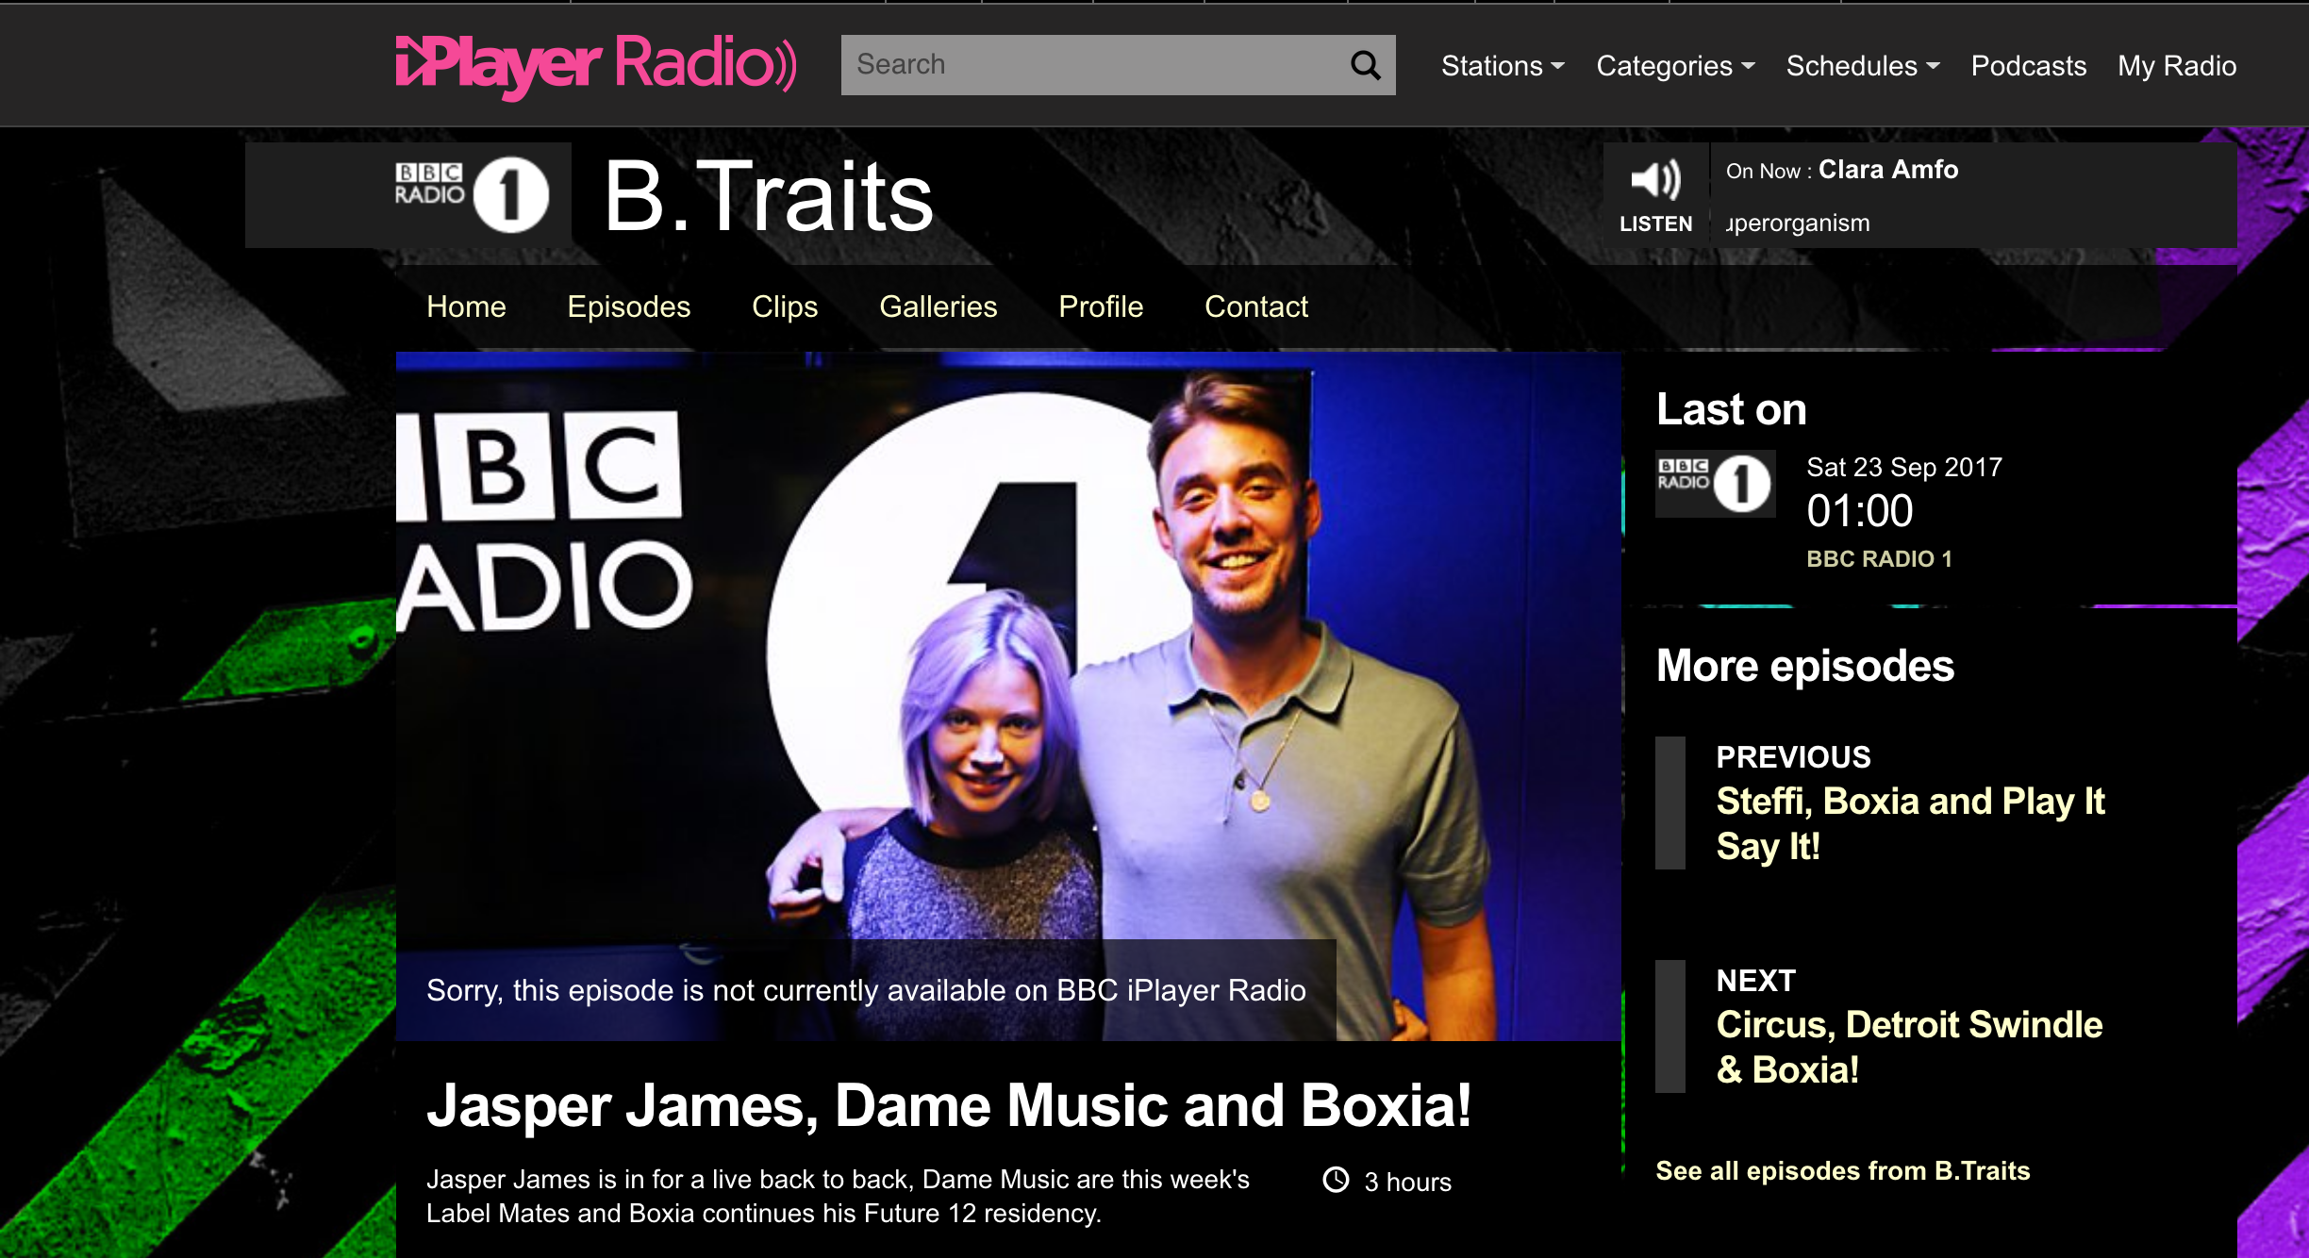The width and height of the screenshot is (2309, 1258).
Task: Open the Stations dropdown menu
Action: [x=1503, y=66]
